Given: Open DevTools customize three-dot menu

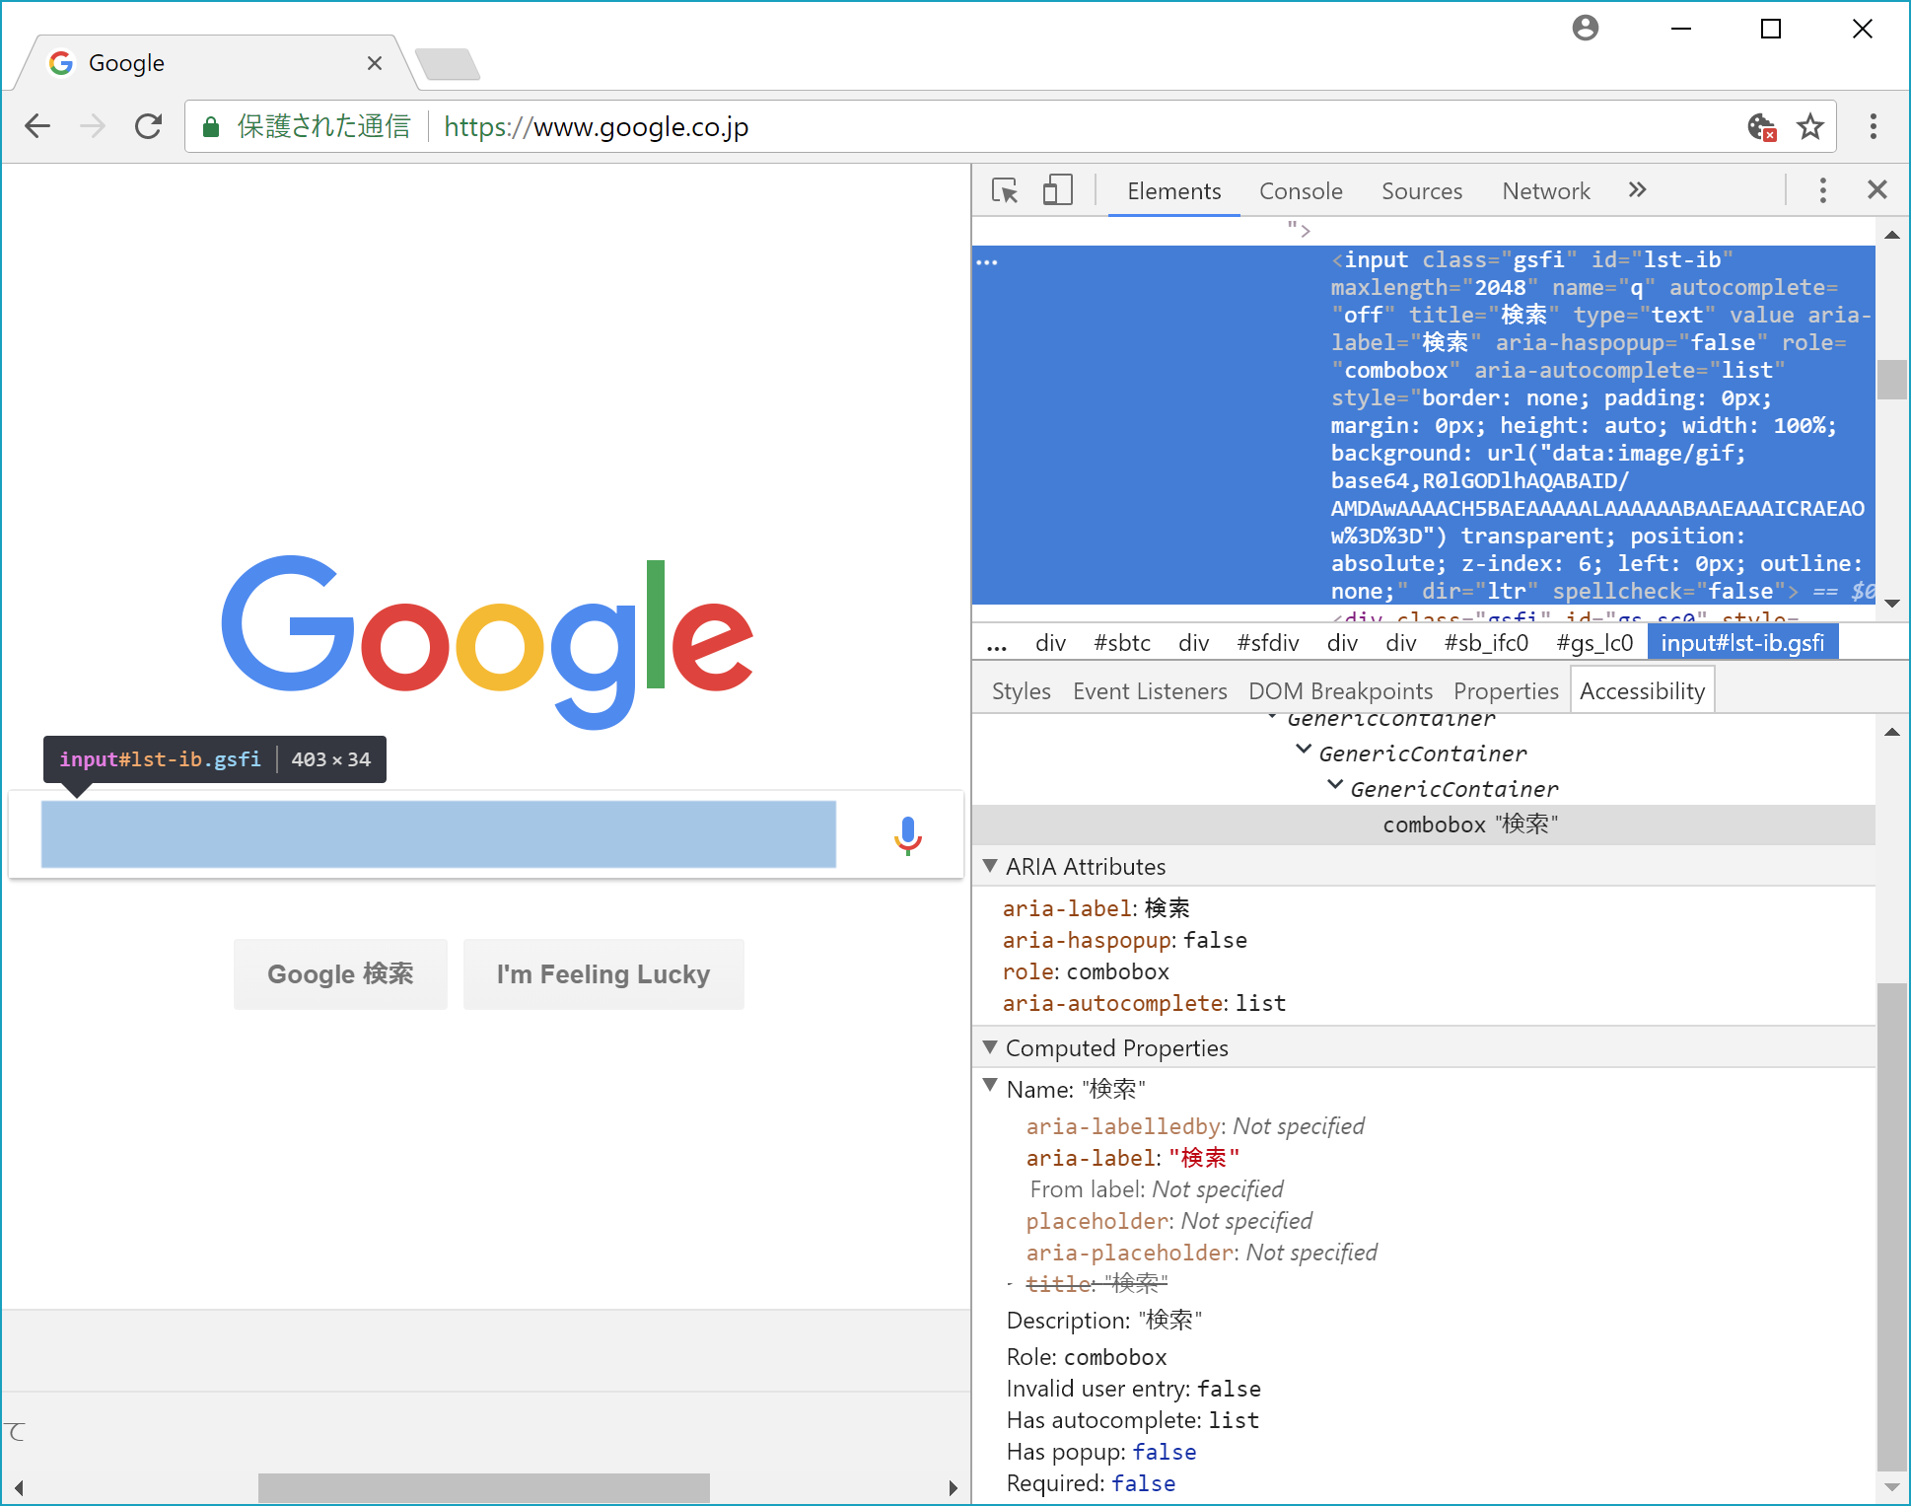Looking at the screenshot, I should click(x=1822, y=190).
